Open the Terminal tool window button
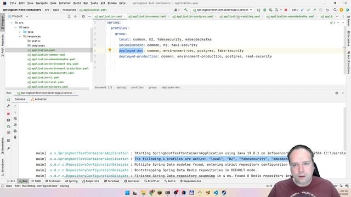 click(x=112, y=181)
